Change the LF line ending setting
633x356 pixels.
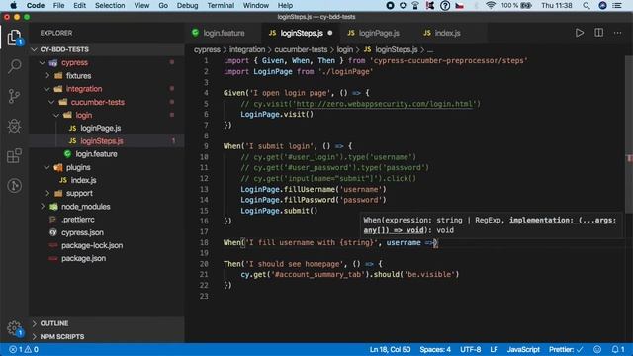(x=494, y=349)
